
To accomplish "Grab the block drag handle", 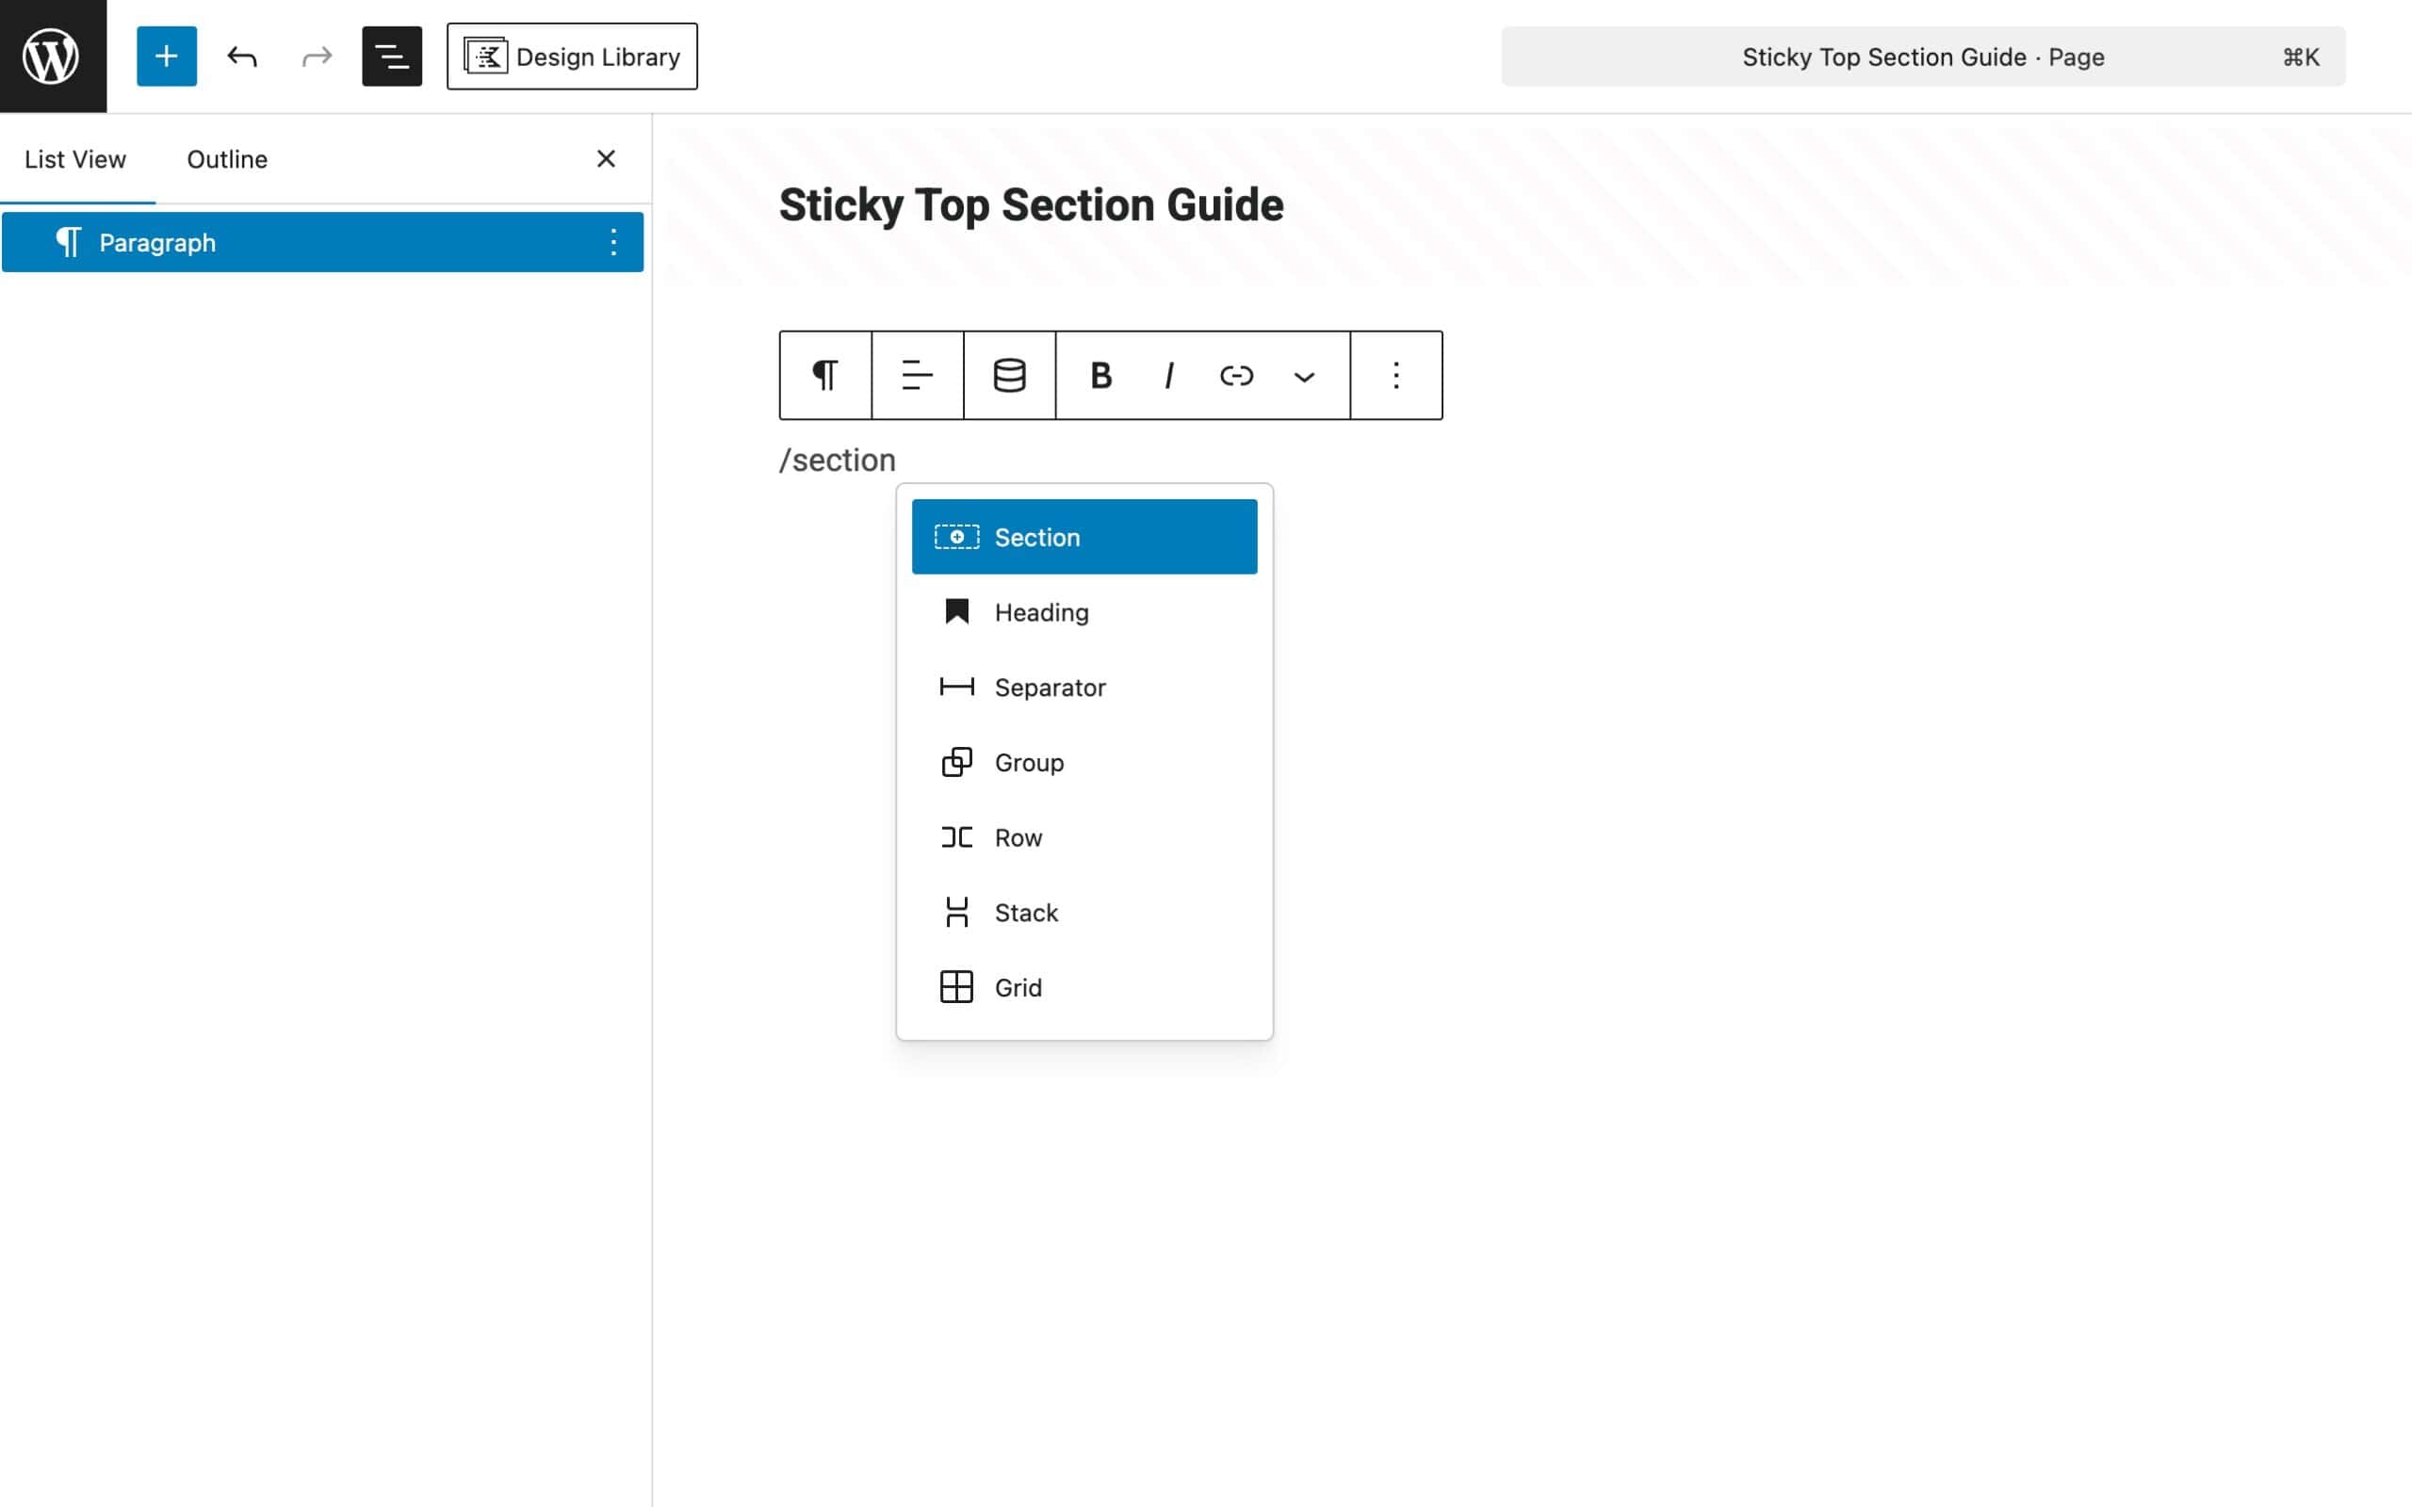I will [x=1007, y=375].
